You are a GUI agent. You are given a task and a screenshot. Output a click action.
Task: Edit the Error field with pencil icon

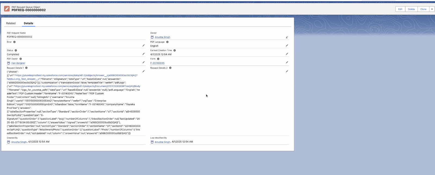tap(144, 45)
